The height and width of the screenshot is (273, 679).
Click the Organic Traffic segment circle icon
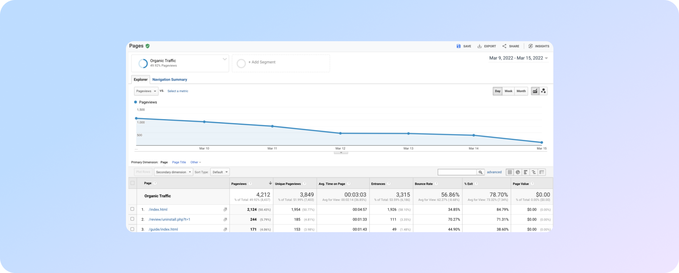143,63
